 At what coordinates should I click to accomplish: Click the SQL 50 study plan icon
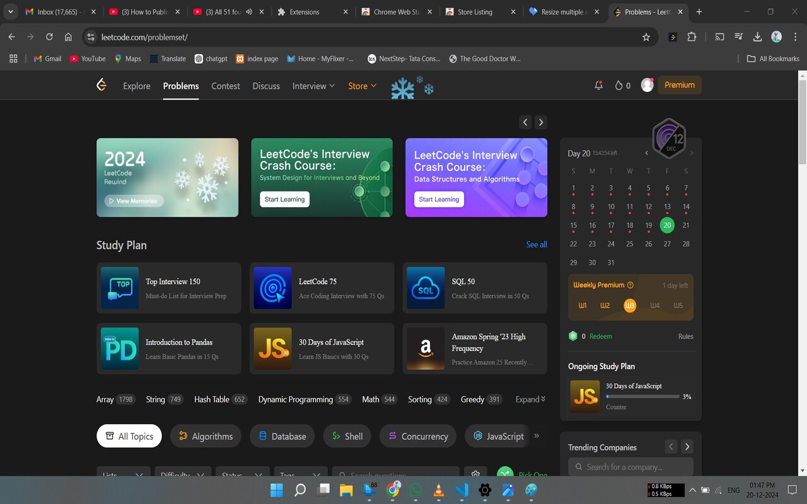(426, 288)
